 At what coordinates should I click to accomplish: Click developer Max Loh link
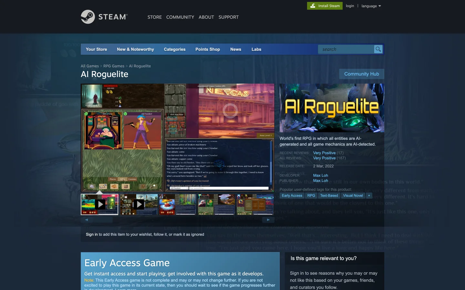coord(321,175)
